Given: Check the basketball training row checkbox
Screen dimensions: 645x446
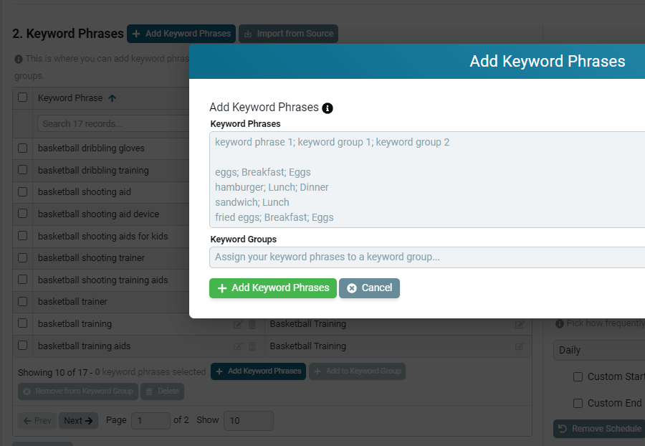Looking at the screenshot, I should pyautogui.click(x=23, y=323).
